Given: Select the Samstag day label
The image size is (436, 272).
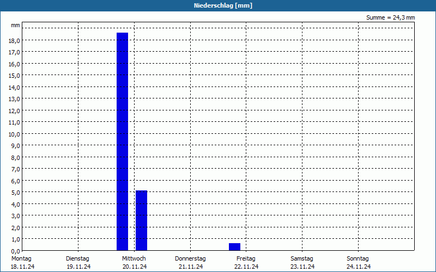Looking at the screenshot, I should 302,258.
